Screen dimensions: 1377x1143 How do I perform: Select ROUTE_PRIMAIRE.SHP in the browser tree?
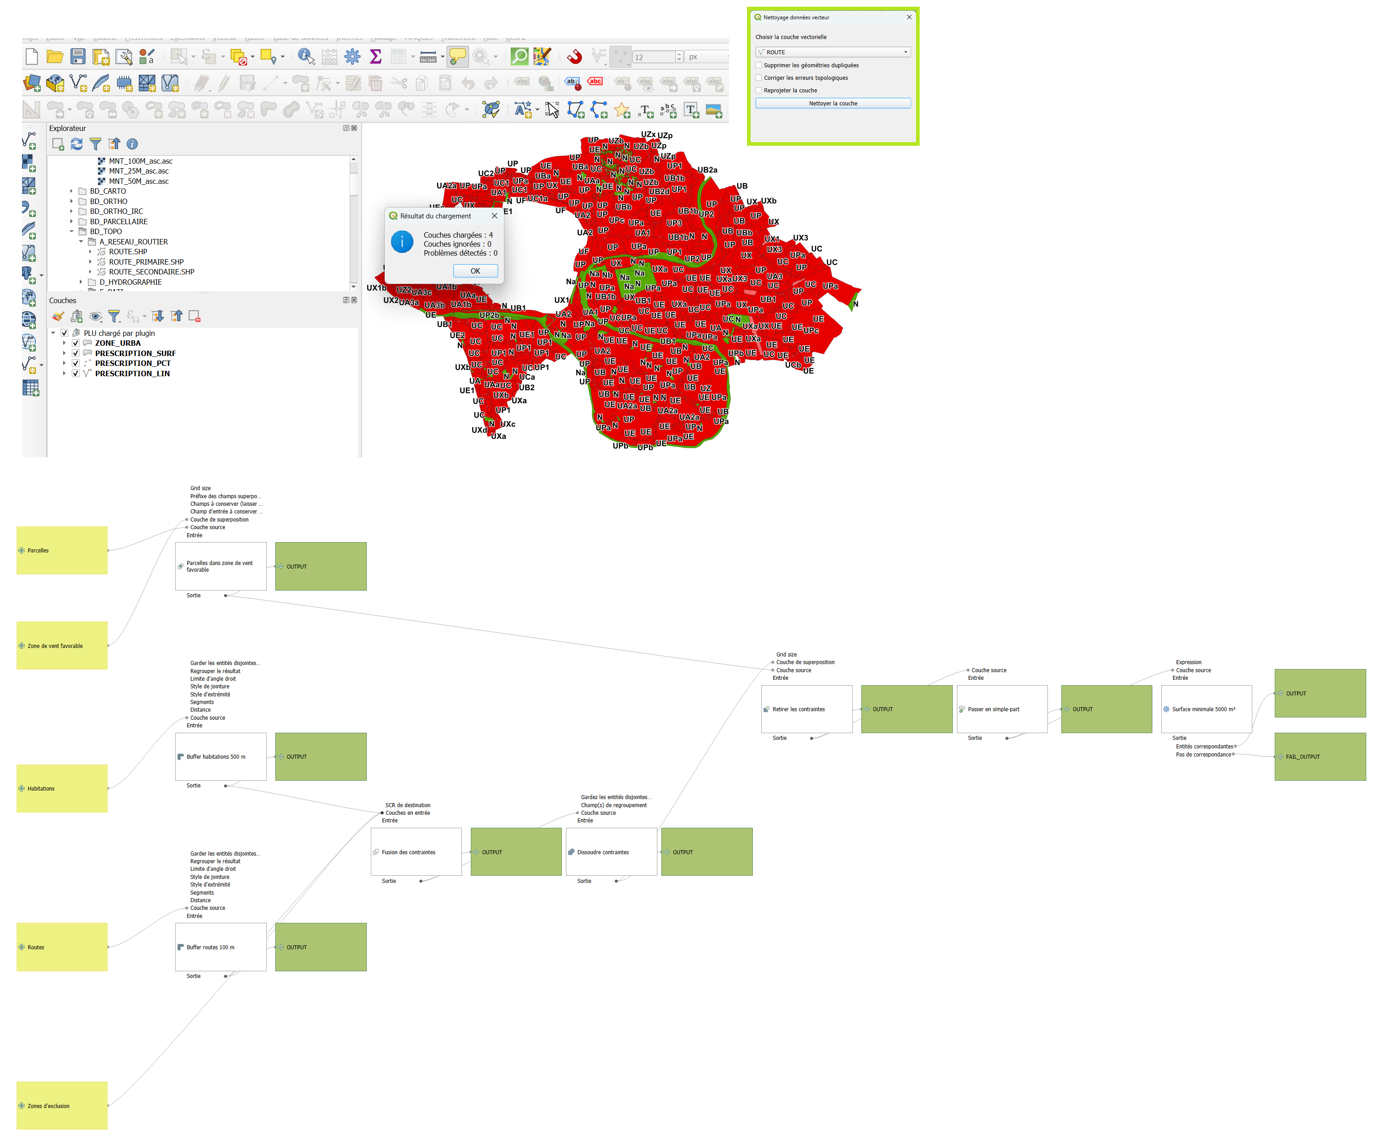[146, 262]
